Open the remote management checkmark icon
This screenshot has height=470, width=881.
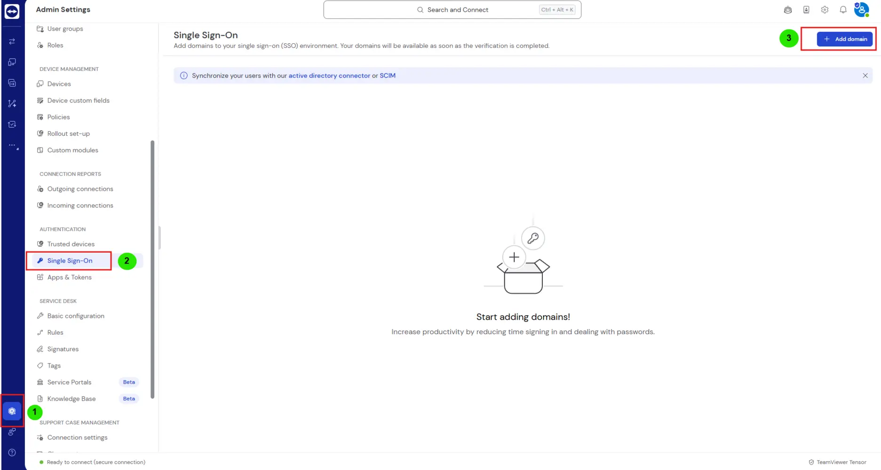click(x=12, y=124)
